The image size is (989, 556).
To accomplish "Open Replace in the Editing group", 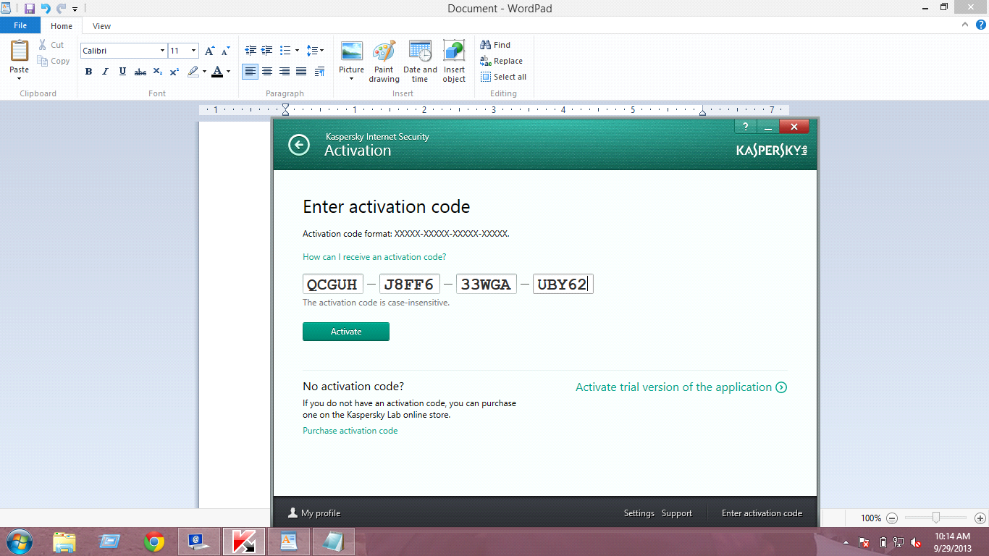I will [501, 61].
